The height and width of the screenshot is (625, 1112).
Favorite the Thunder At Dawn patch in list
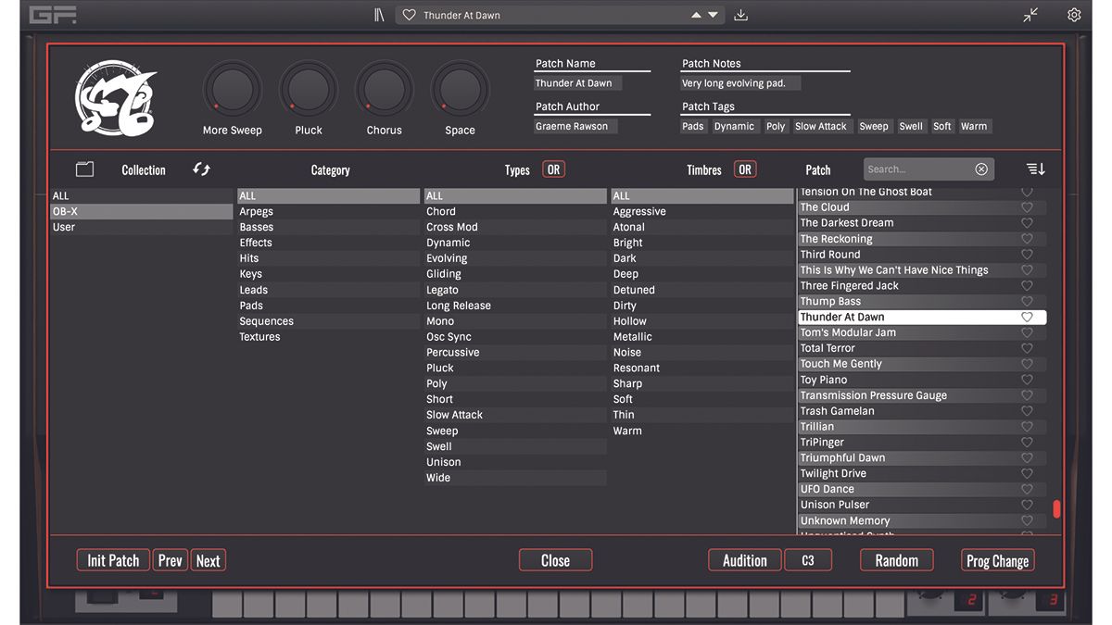[1027, 317]
